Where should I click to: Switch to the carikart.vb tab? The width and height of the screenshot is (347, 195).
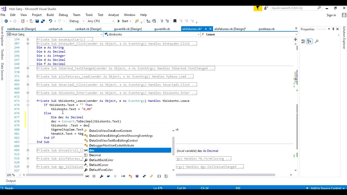click(x=56, y=29)
